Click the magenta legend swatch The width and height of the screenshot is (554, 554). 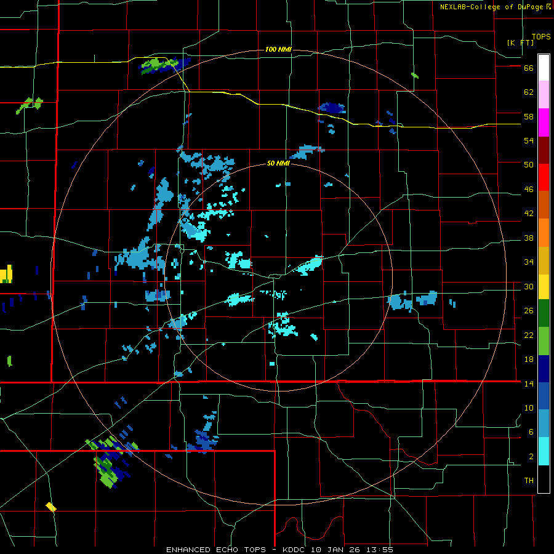pyautogui.click(x=544, y=122)
